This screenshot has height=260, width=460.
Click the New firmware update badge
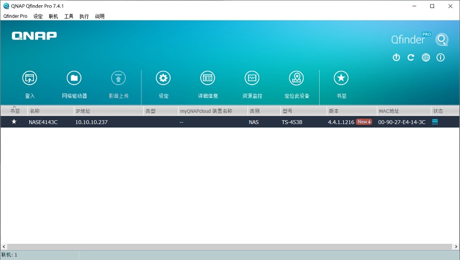click(x=364, y=121)
